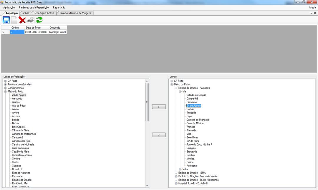Open the Parâmetros da Repartição menu
318x190 pixels.
[x=34, y=7]
